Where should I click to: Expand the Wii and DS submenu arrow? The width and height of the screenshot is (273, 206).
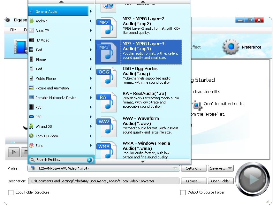(x=91, y=126)
